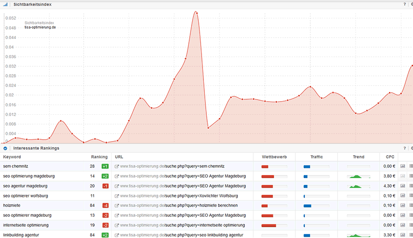This screenshot has height=238, width=413.
Task: Open external link icon for holzmiete URL
Action: coord(117,206)
